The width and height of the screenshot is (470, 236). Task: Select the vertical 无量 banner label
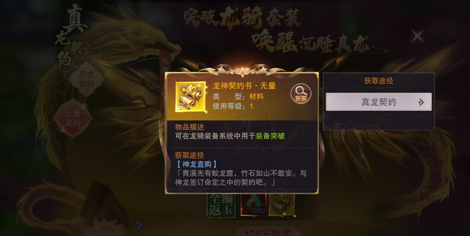tap(165, 66)
